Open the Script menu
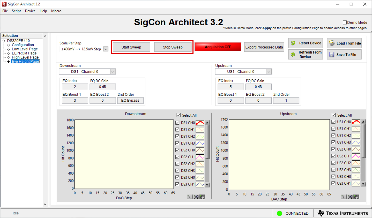 [x=16, y=11]
